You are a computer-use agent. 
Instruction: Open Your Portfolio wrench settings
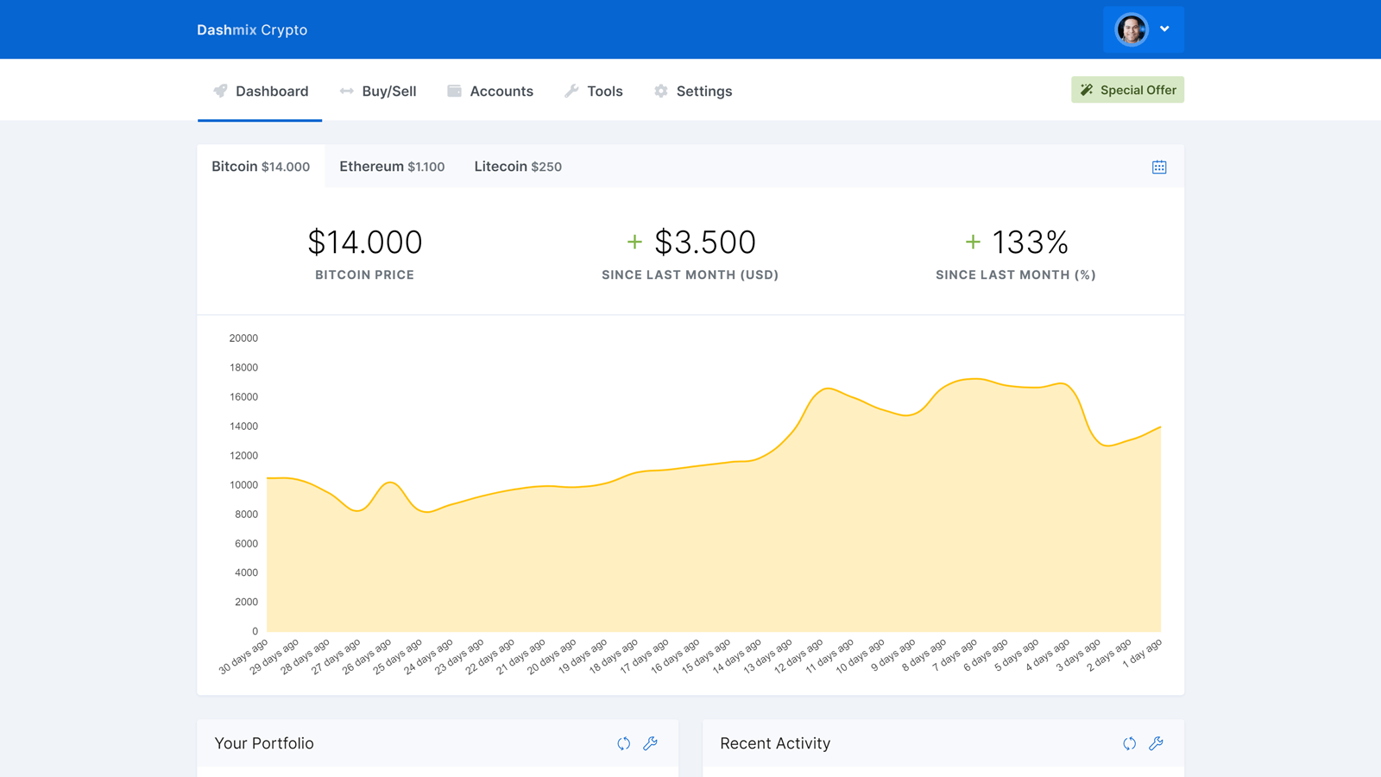[650, 743]
